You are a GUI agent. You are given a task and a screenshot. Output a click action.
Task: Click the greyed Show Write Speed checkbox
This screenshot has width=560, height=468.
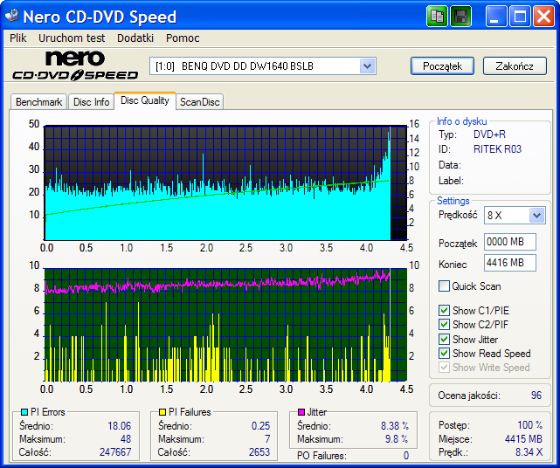click(444, 368)
